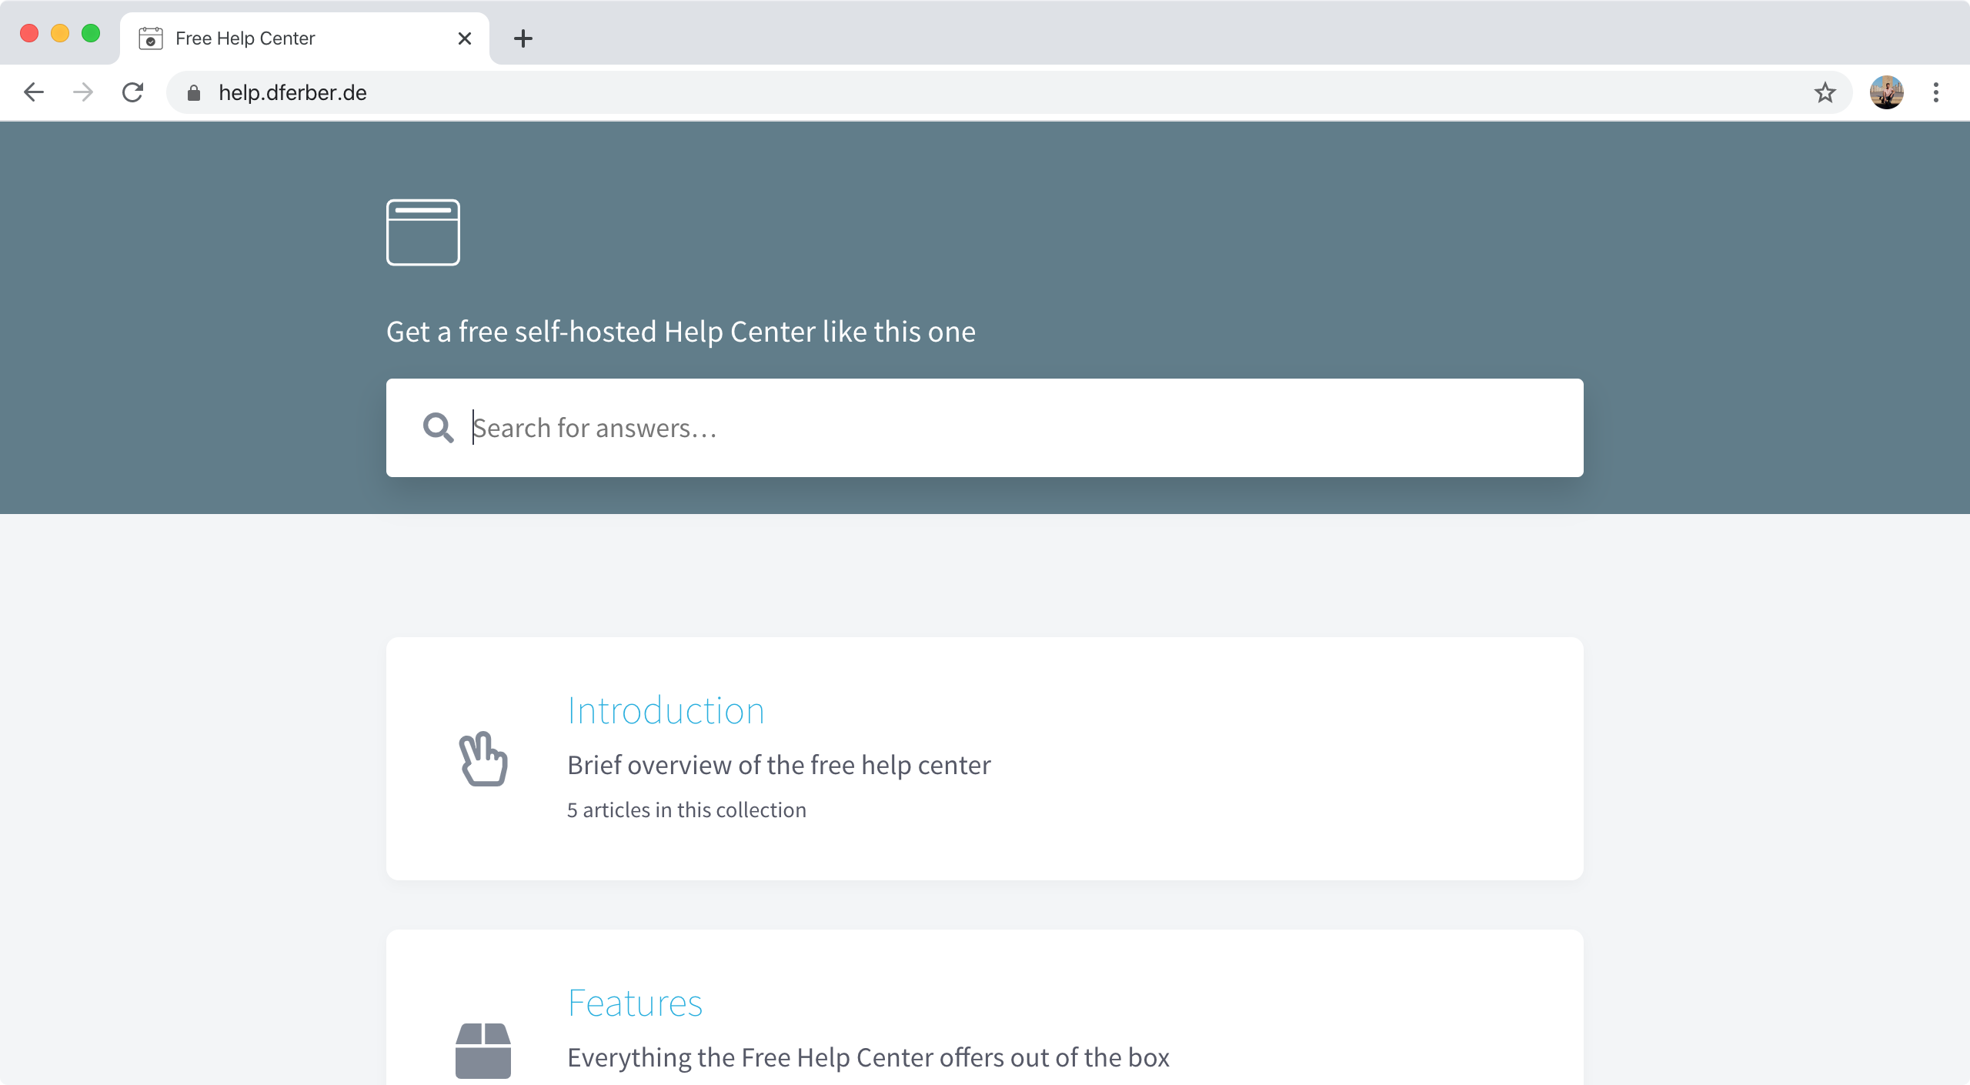Open the user profile avatar
Image resolution: width=1970 pixels, height=1085 pixels.
click(1886, 93)
